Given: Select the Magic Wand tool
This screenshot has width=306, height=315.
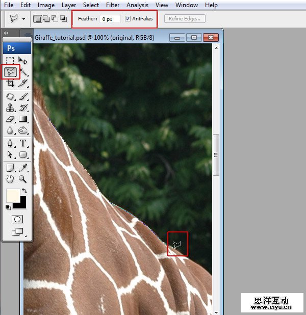Looking at the screenshot, I should (23, 72).
